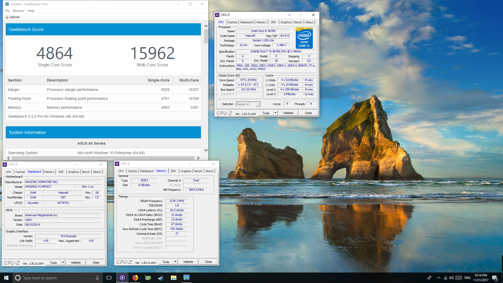Screen dimensions: 503x283
Task: Click Validate in top-right CPU-Z window
Action: [288, 113]
